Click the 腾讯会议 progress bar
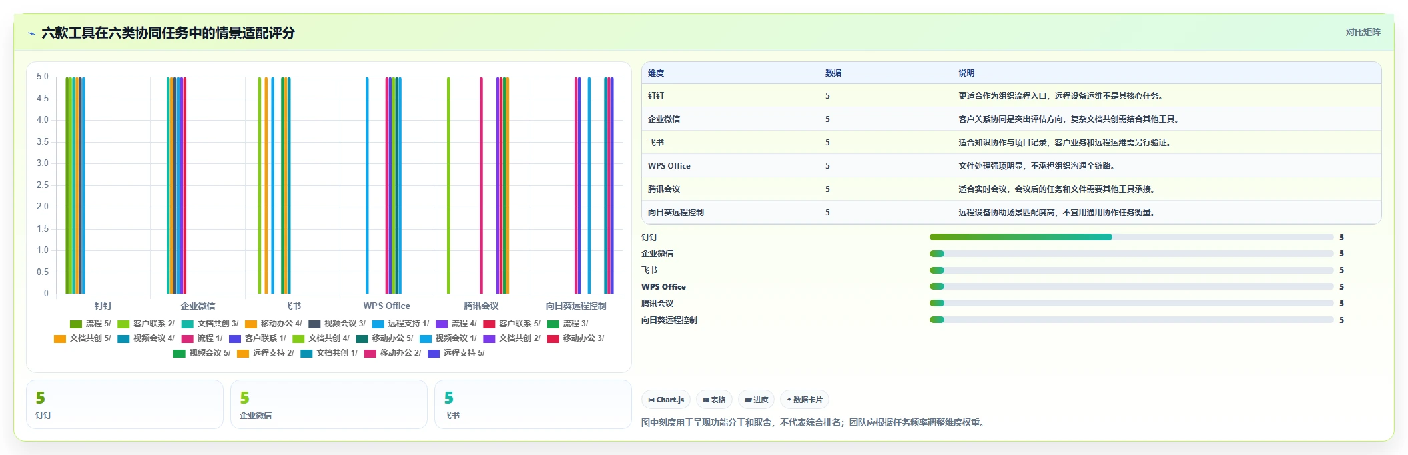 pos(1131,304)
